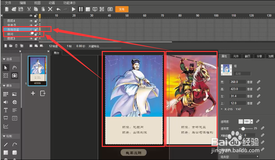The height and width of the screenshot is (160, 275).
Task: Delete layer with trash icon
Action: (x=16, y=46)
